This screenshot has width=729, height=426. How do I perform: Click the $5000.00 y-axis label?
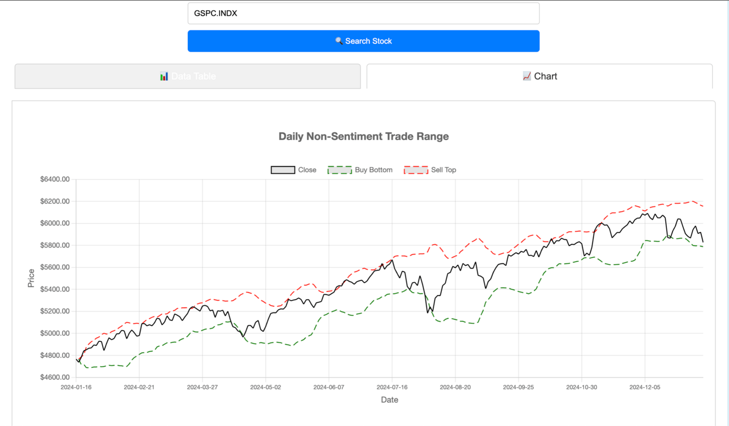[55, 333]
